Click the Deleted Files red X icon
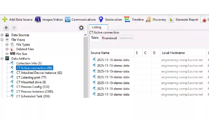 [x=12, y=49]
